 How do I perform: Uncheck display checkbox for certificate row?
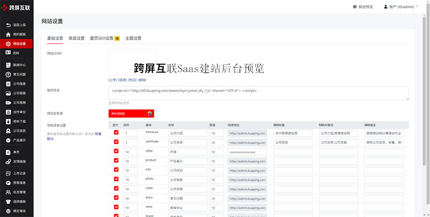(x=116, y=142)
